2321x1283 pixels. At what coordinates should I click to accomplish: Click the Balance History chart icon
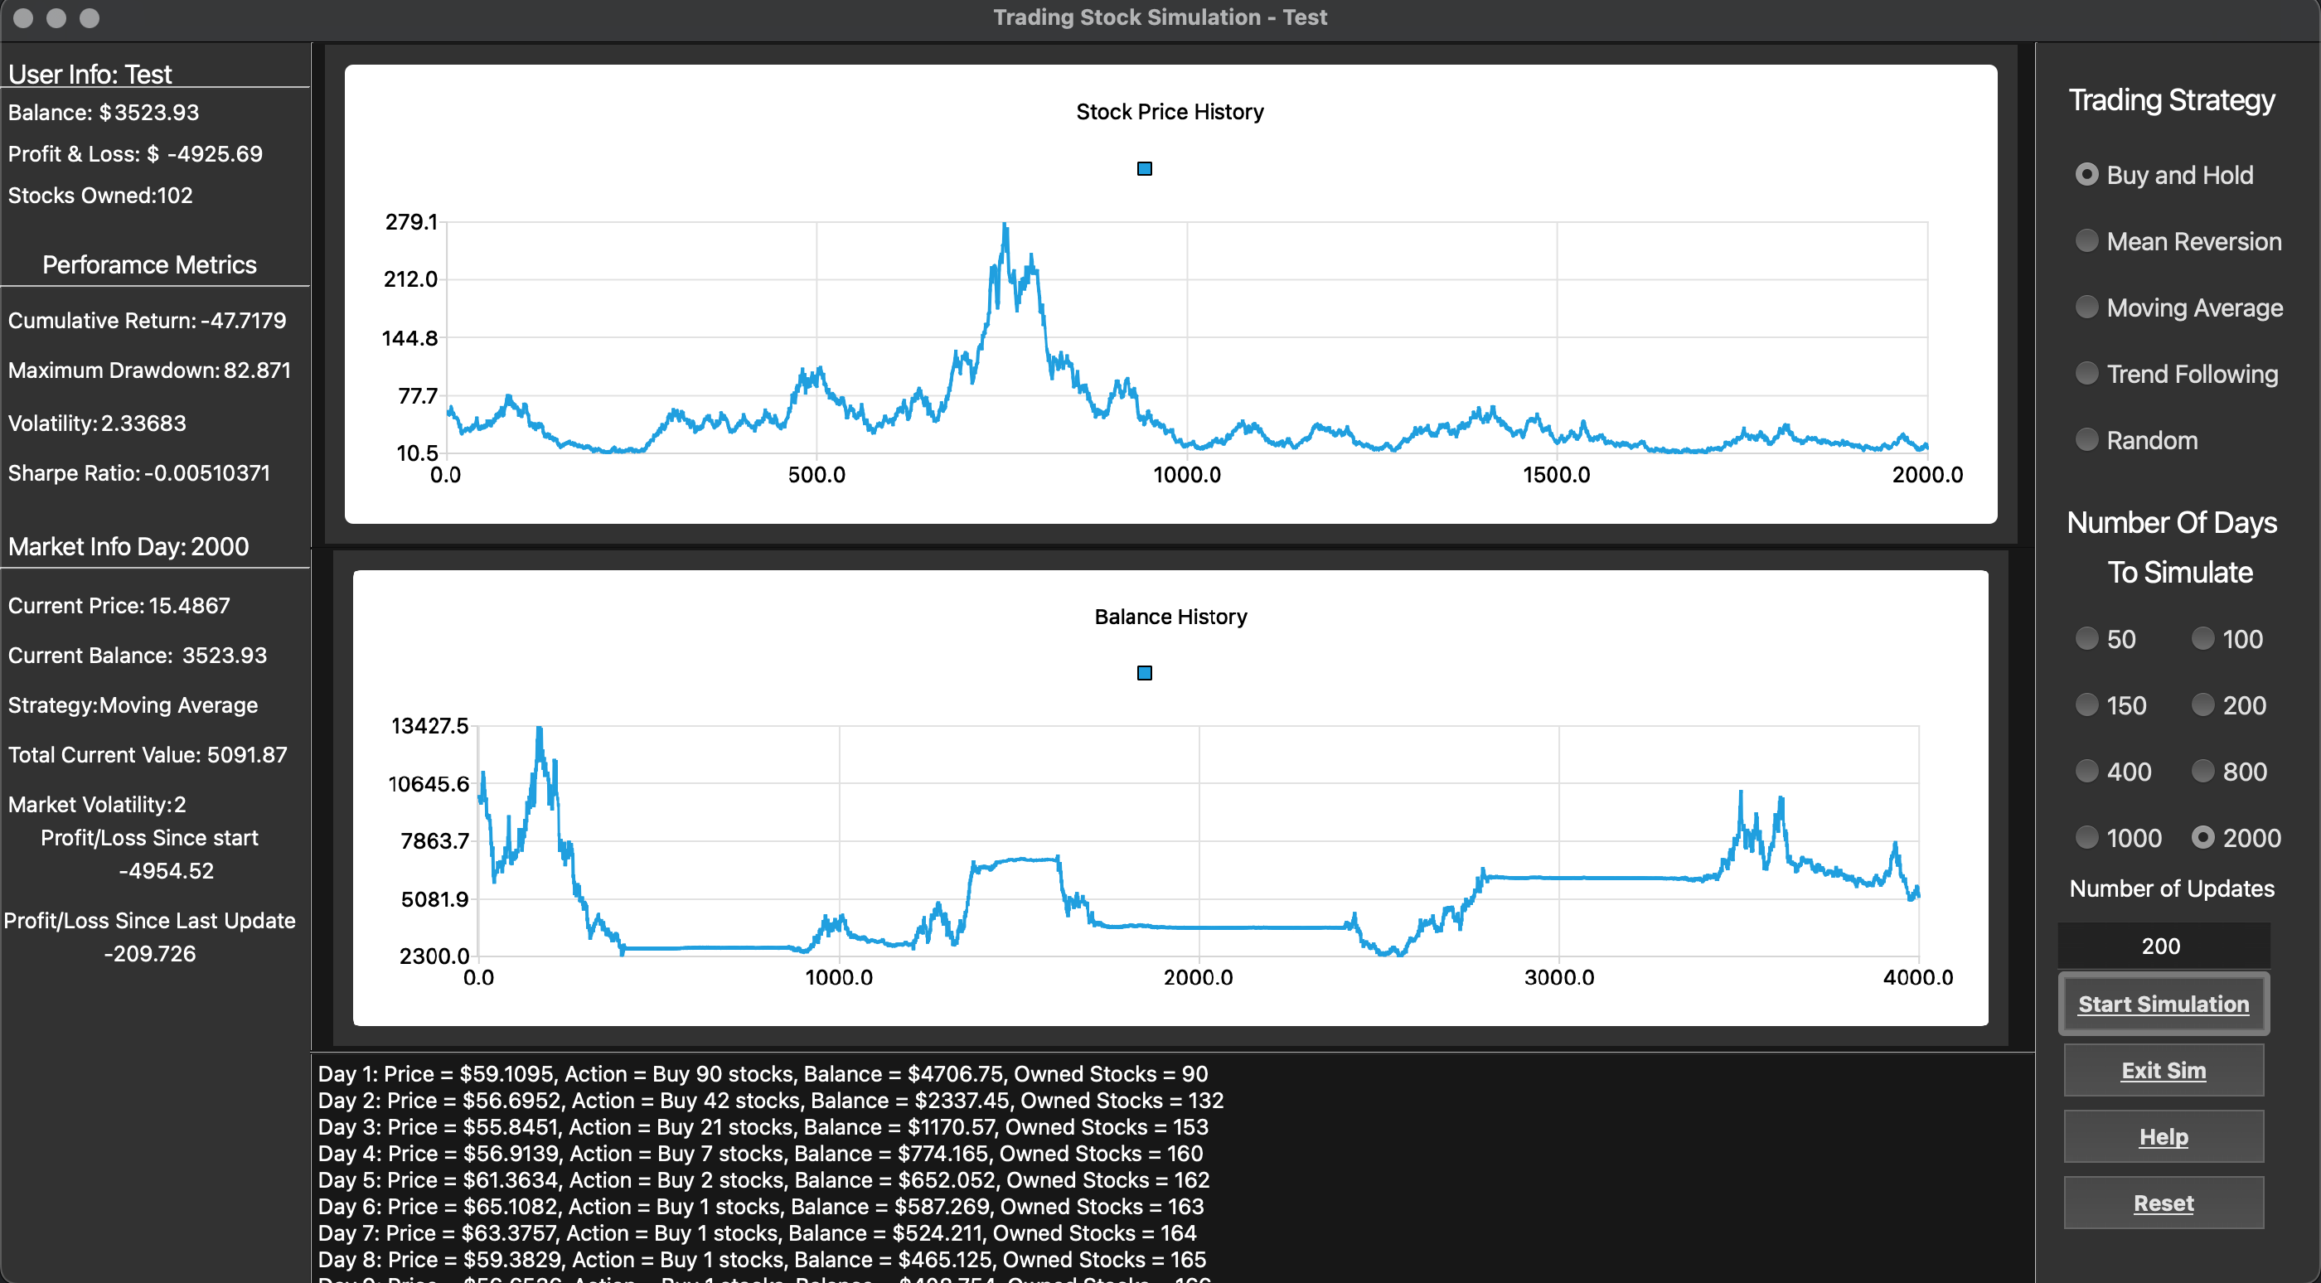click(x=1144, y=673)
